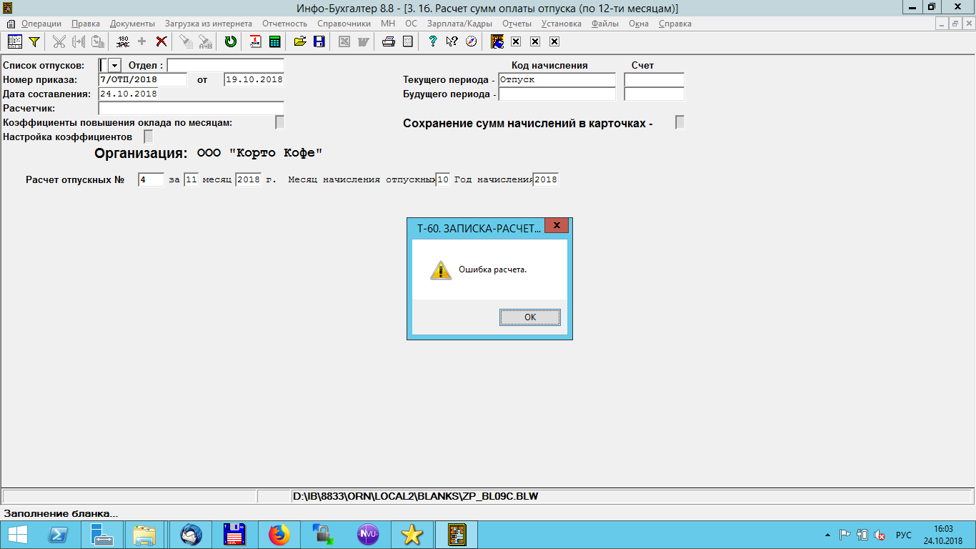Open the 'Отчеты' menu
The width and height of the screenshot is (976, 549).
coord(517,24)
